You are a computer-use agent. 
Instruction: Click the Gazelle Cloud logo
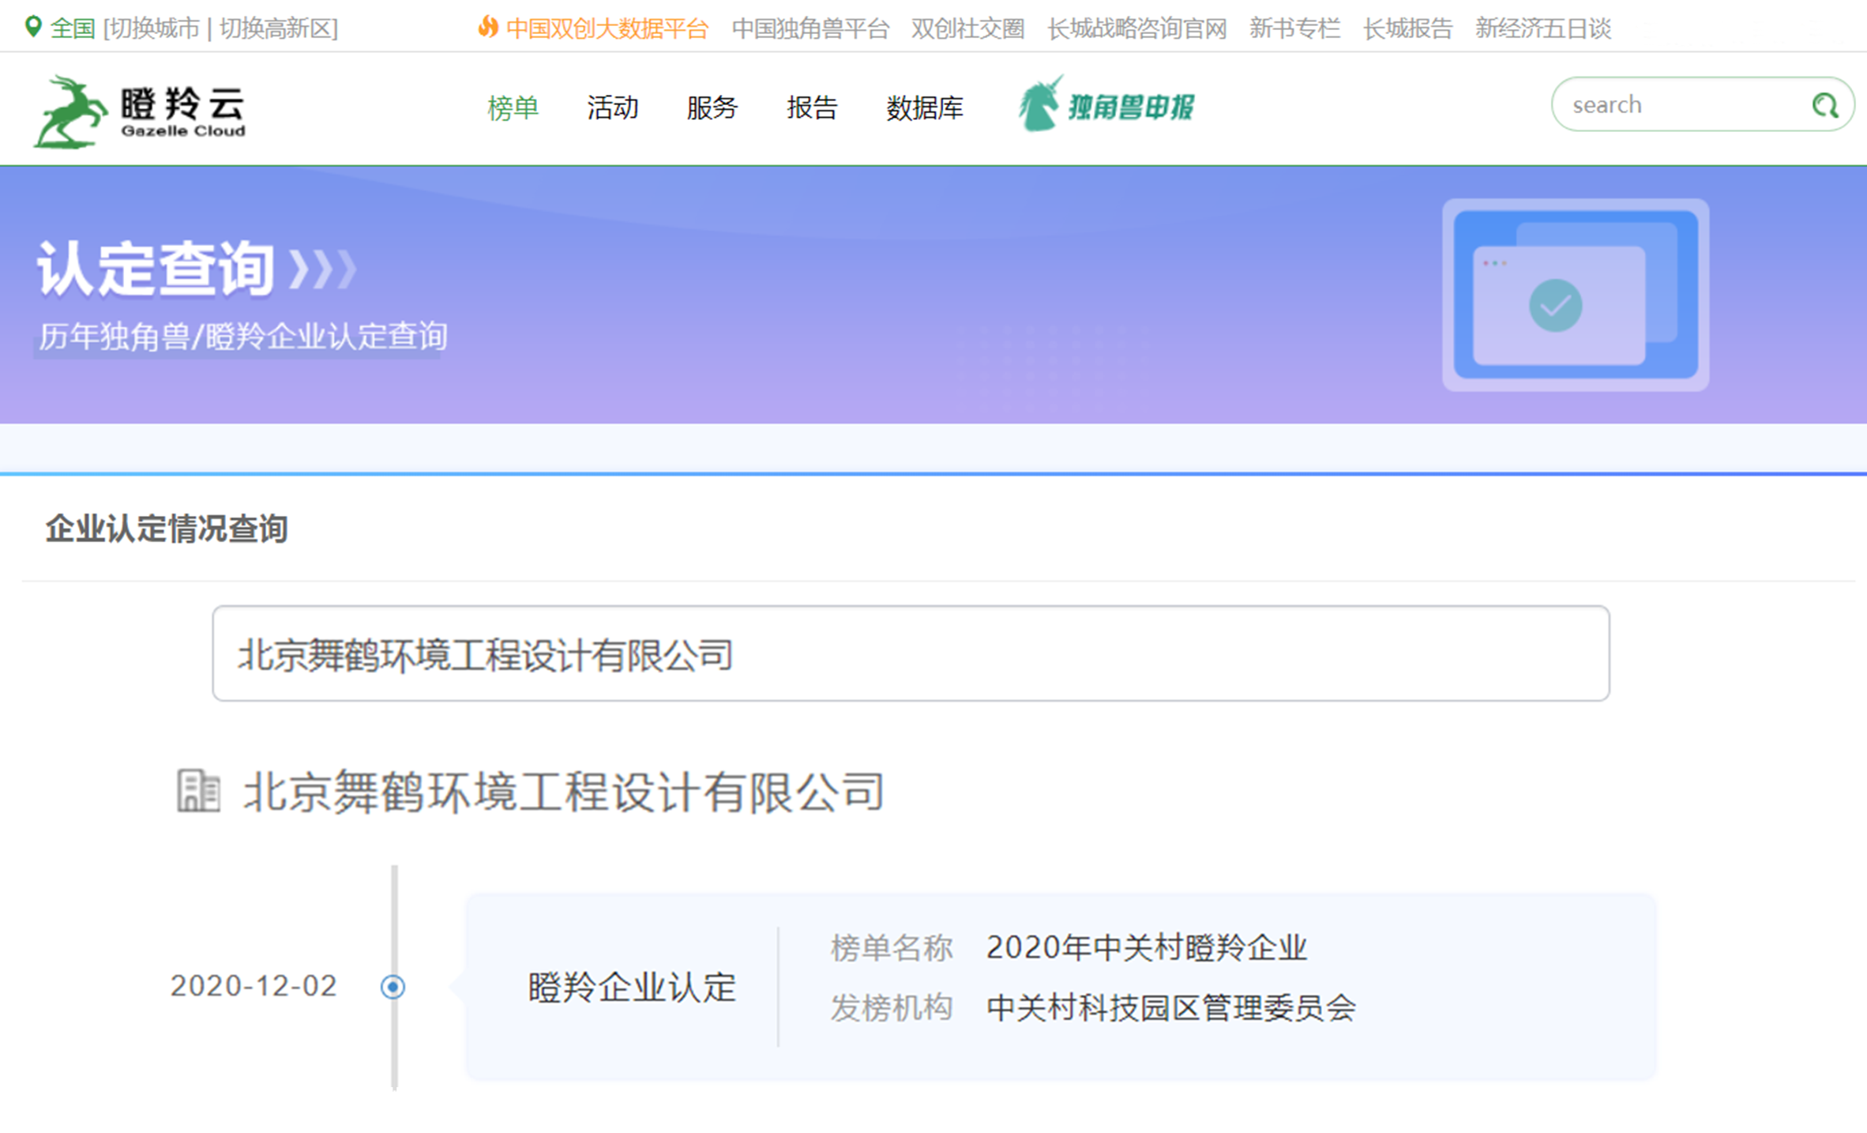141,111
